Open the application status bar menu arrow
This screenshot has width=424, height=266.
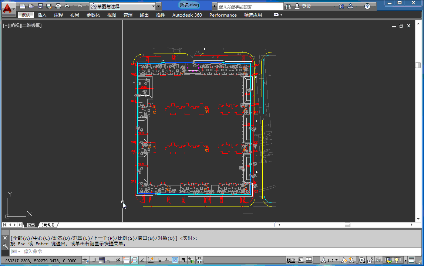click(x=406, y=260)
